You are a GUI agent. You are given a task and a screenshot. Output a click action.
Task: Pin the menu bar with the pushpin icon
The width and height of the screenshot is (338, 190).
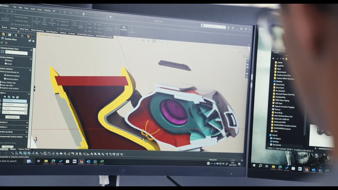pos(54,11)
